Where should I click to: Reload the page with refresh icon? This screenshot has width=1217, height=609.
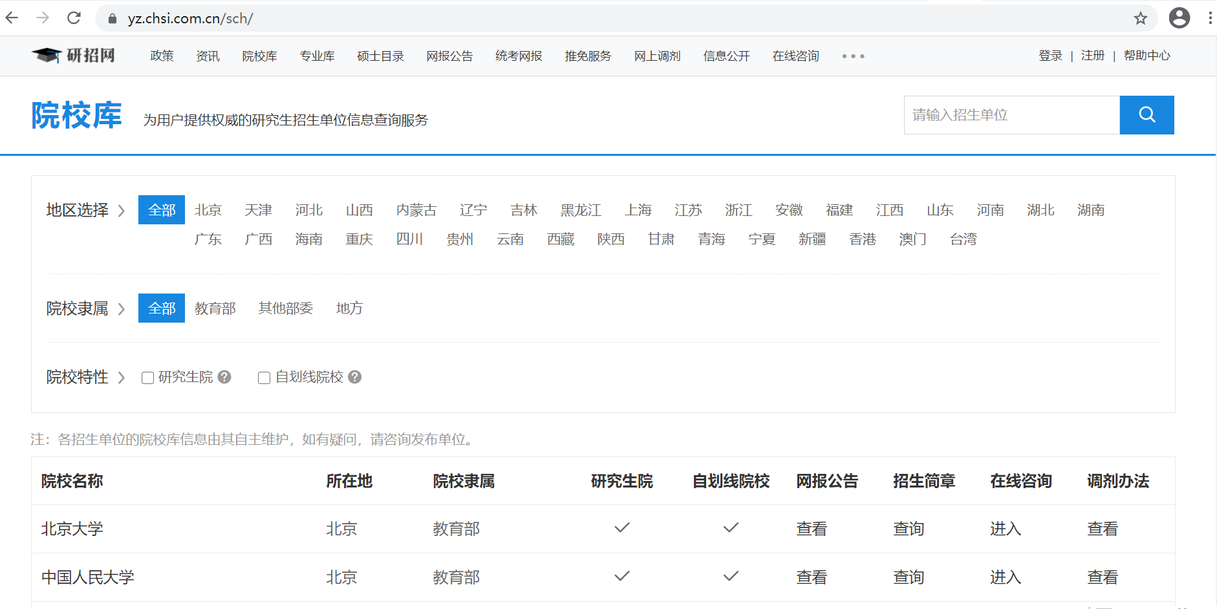tap(74, 17)
